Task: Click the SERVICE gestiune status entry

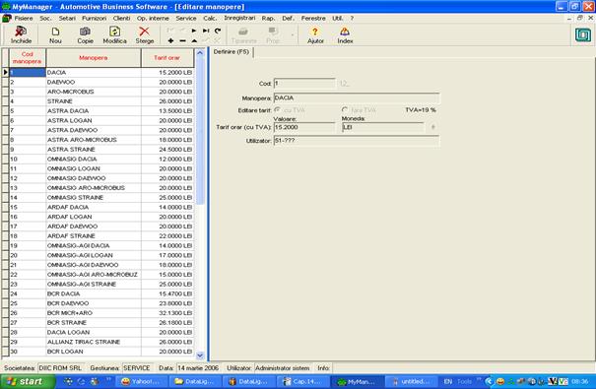Action: pyautogui.click(x=137, y=367)
